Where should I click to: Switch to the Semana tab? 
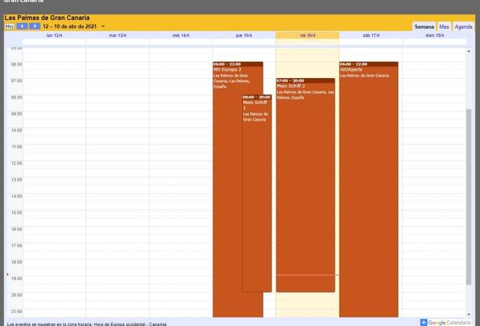[424, 27]
